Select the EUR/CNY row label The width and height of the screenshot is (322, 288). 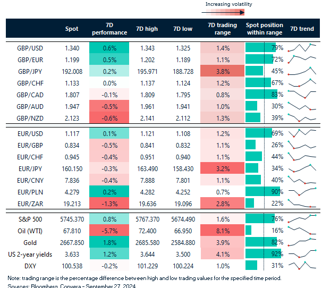(x=30, y=181)
